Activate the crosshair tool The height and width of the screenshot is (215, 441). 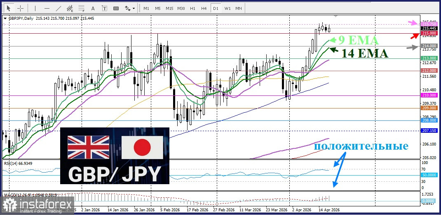[20, 8]
